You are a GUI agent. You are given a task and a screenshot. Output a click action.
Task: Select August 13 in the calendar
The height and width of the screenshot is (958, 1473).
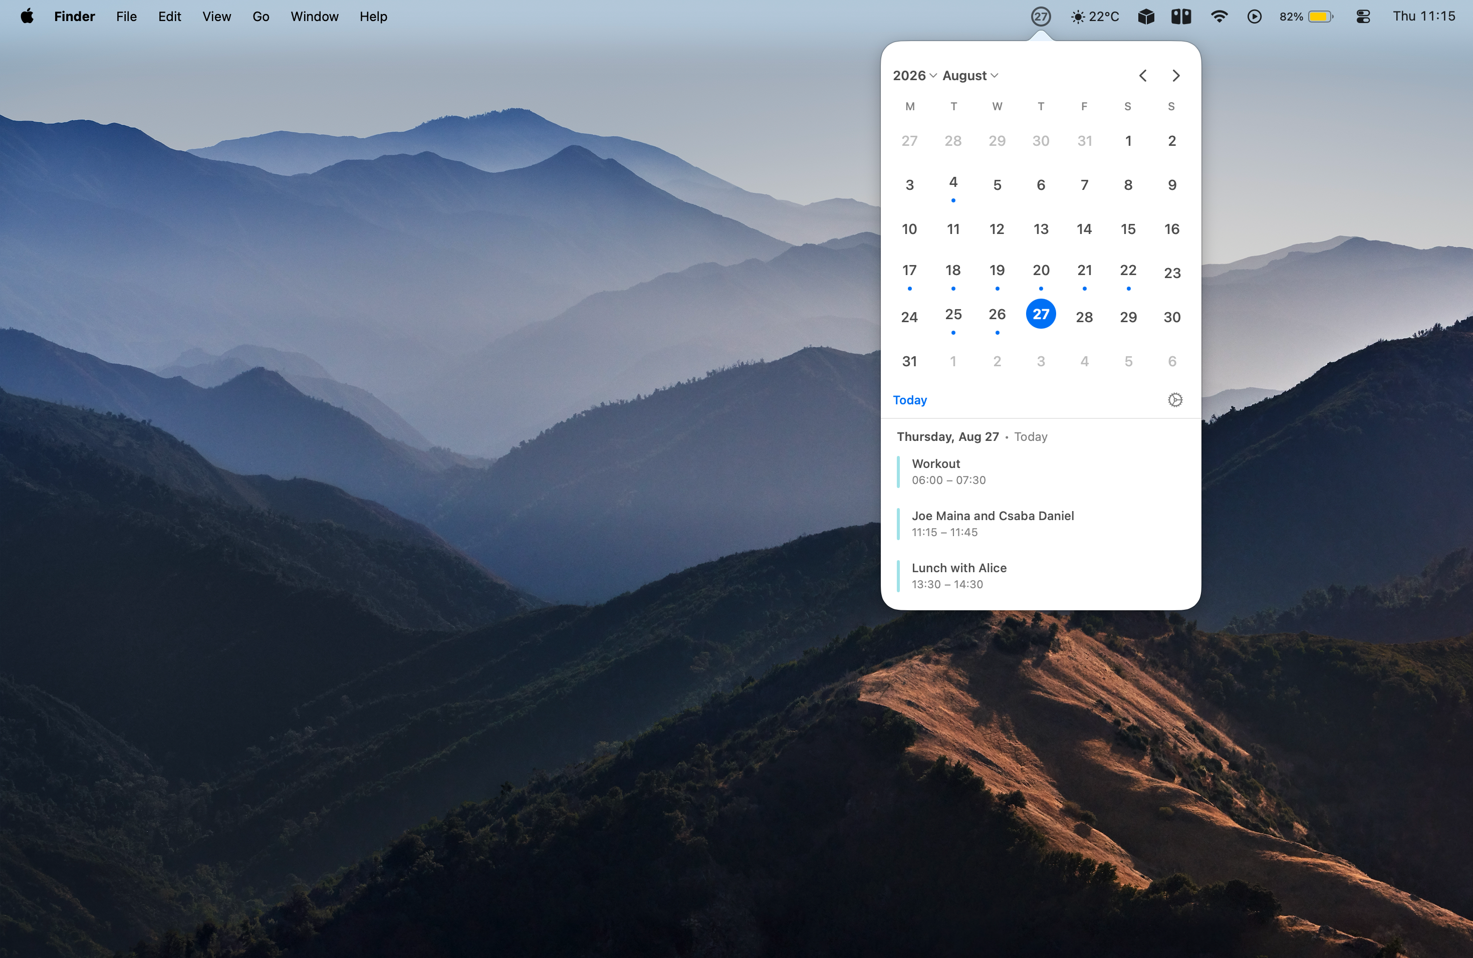tap(1041, 229)
